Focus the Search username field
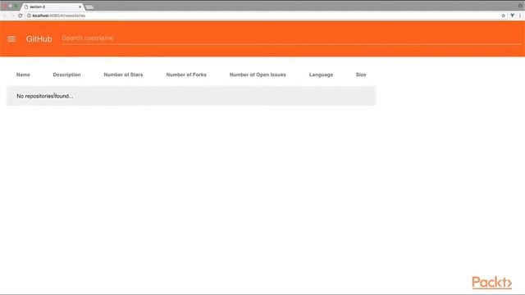This screenshot has width=525, height=295. pyautogui.click(x=291, y=39)
